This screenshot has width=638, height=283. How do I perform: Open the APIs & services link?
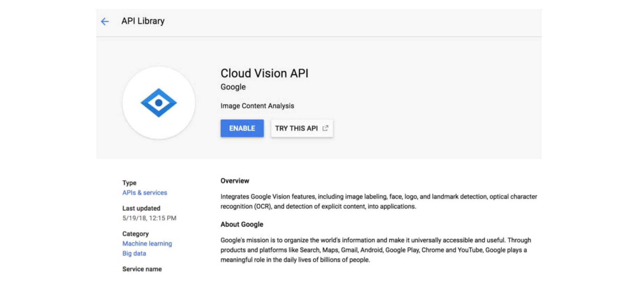145,193
